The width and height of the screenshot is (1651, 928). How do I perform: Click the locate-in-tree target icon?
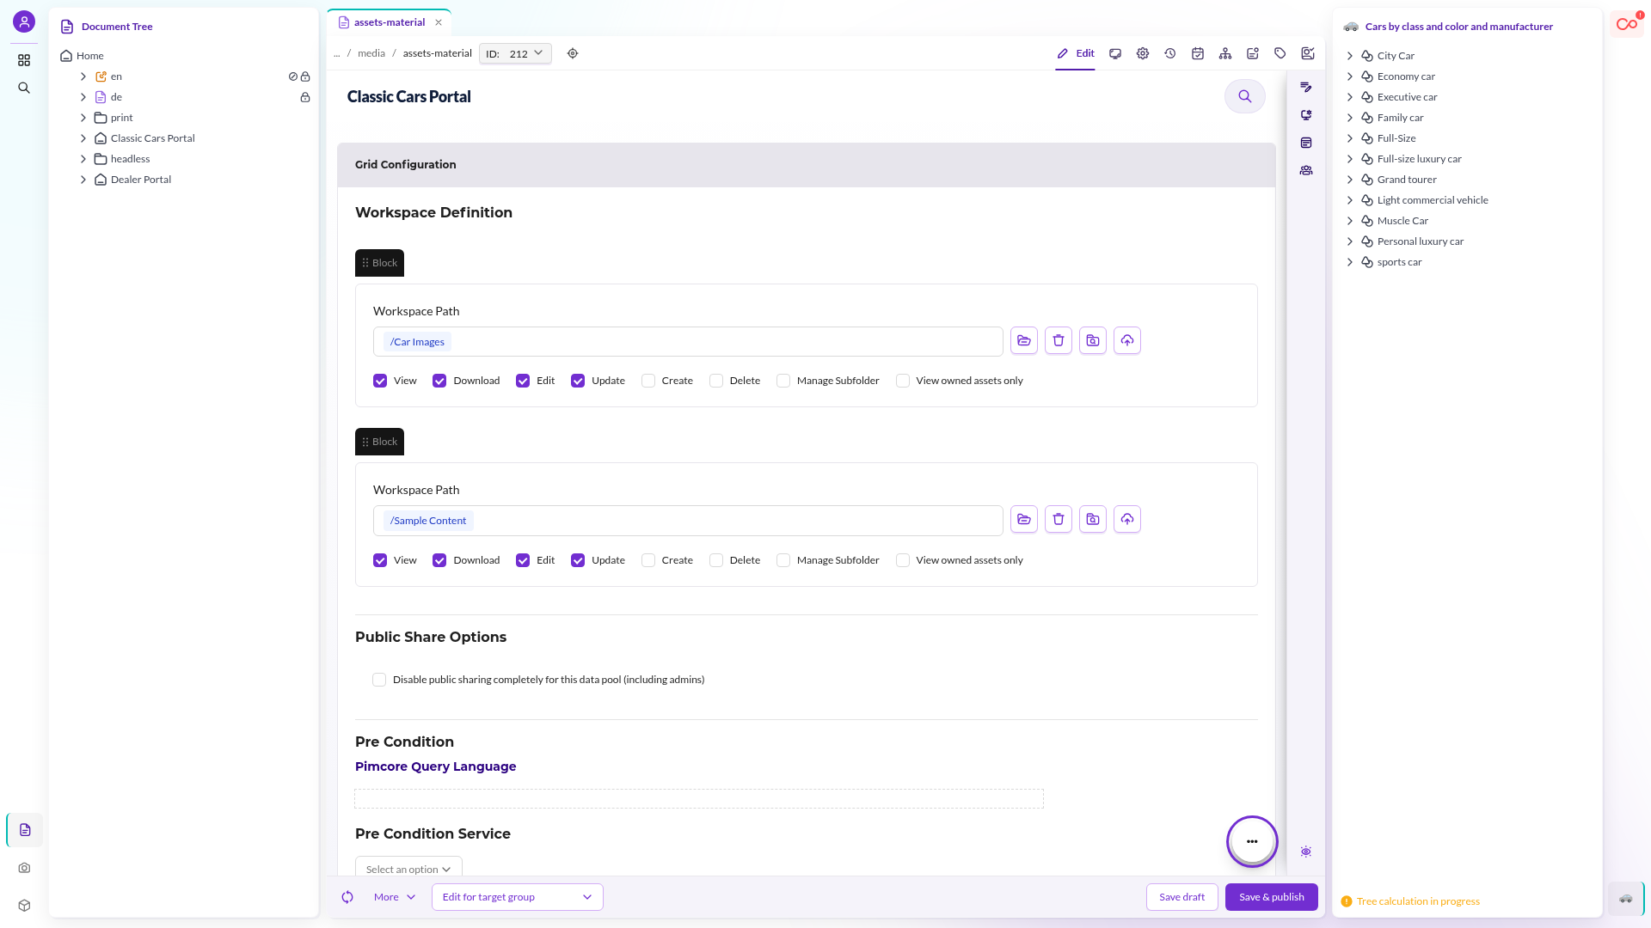[573, 53]
